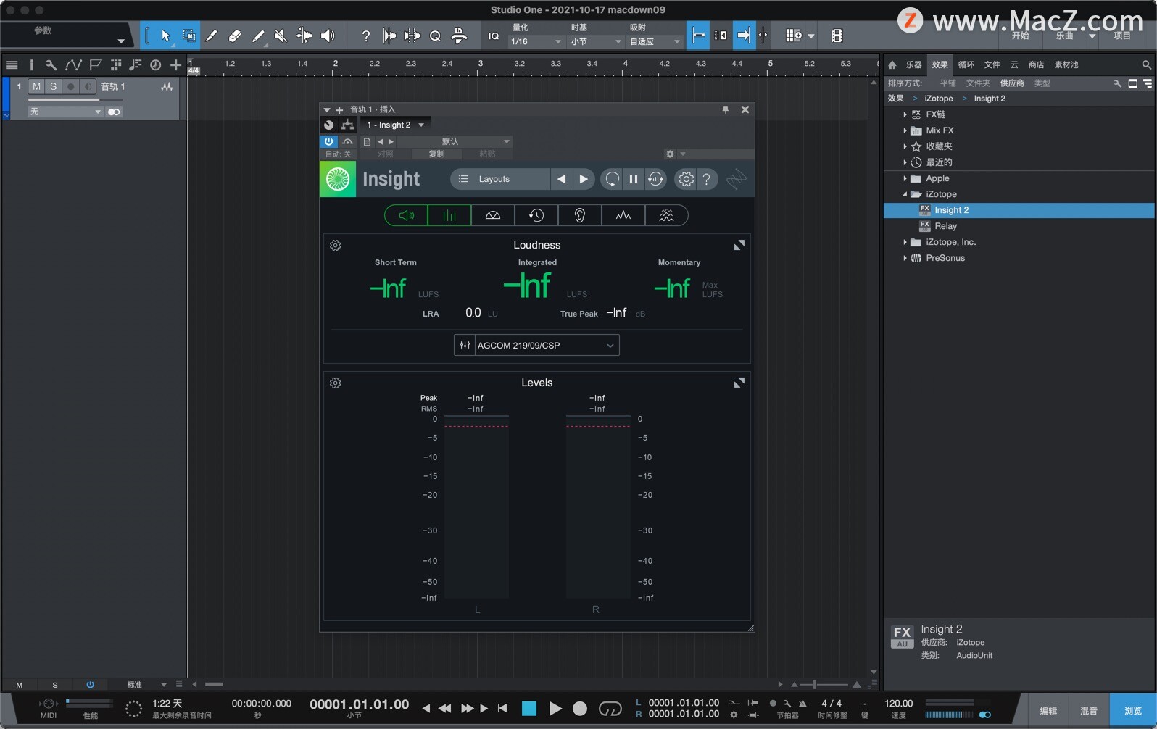
Task: Select the Listen speaker tool
Action: tap(328, 36)
